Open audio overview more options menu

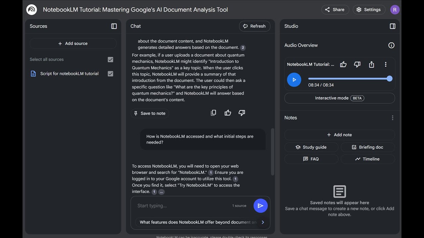(386, 64)
